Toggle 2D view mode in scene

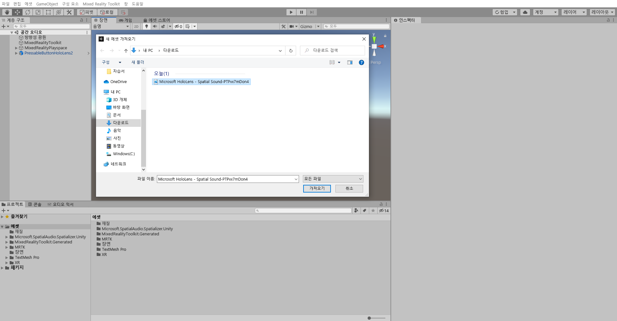(x=136, y=26)
